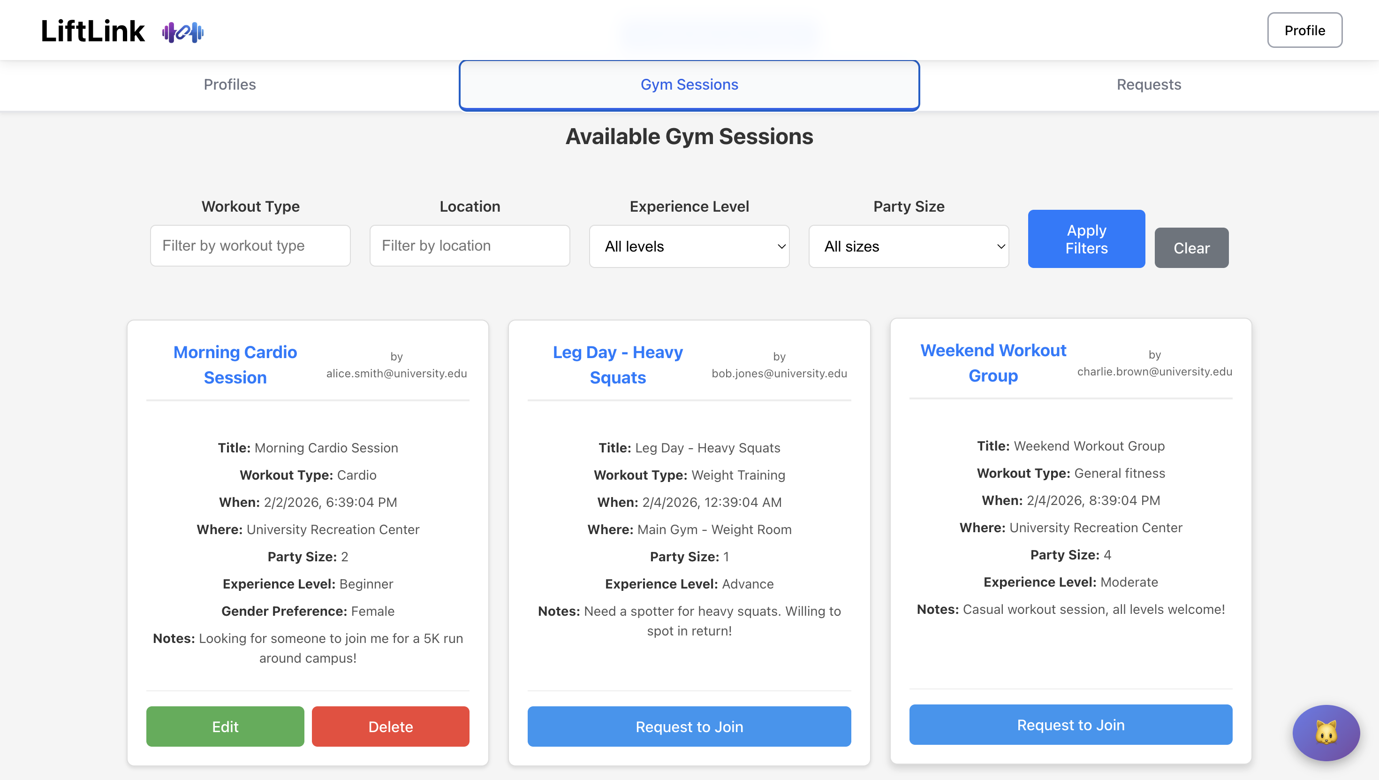
Task: Edit the Morning Cardio Session
Action: pyautogui.click(x=225, y=726)
